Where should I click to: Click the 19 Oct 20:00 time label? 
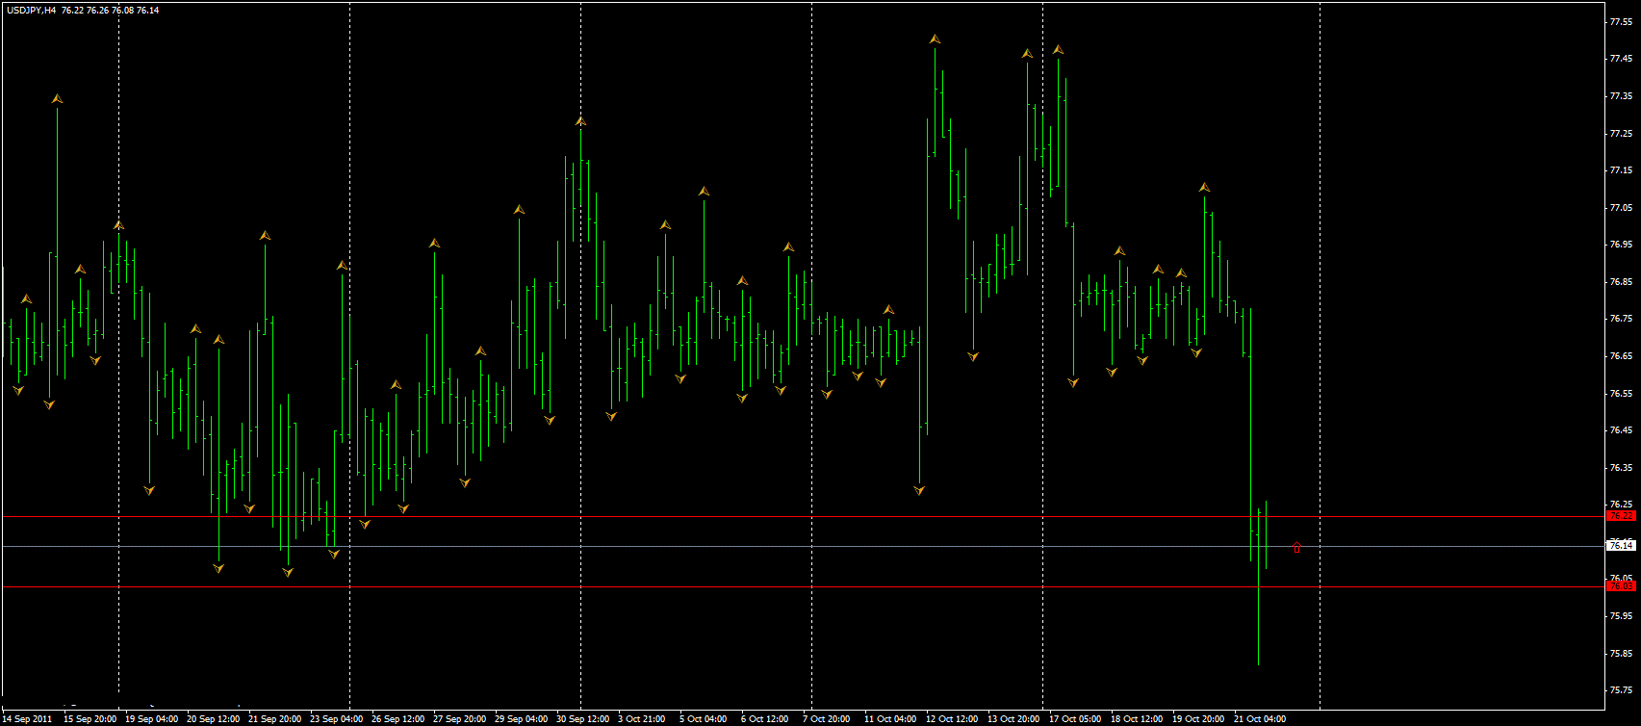1199,719
